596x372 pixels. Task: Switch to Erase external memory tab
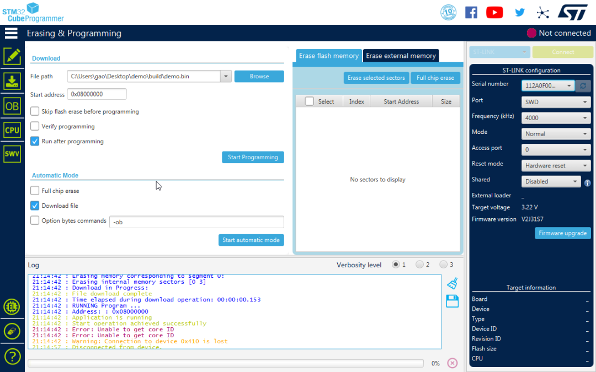(401, 56)
